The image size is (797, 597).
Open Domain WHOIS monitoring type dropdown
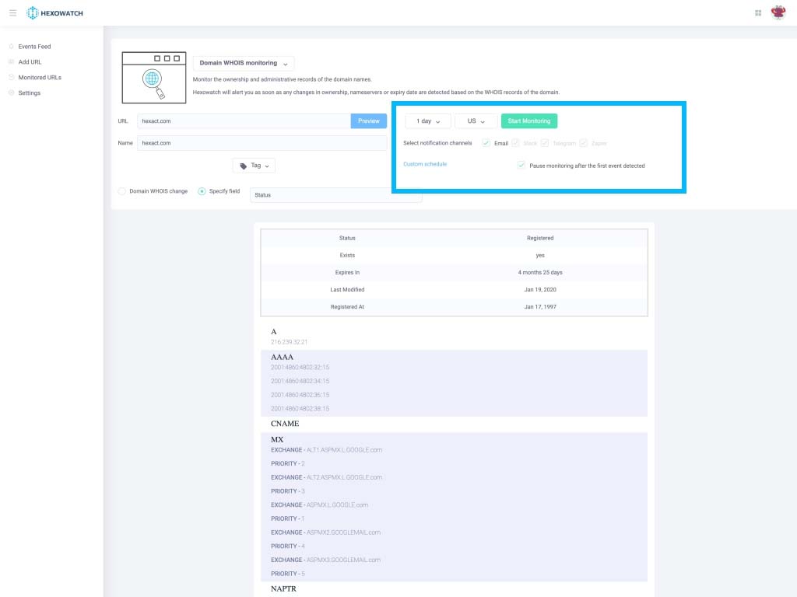point(244,63)
